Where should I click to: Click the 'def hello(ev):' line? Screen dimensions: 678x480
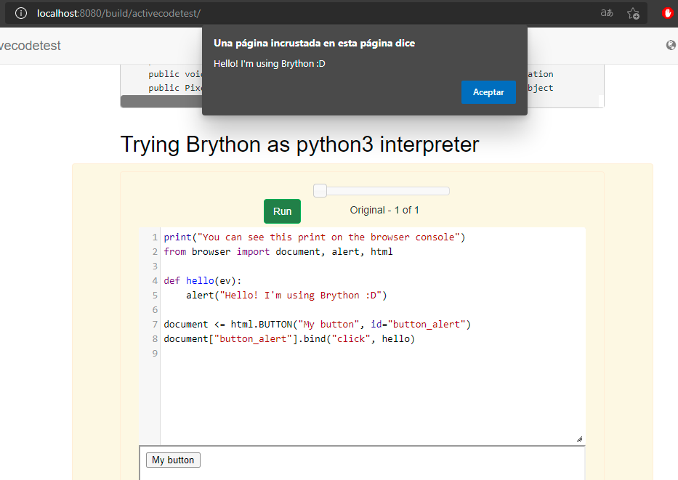click(x=202, y=280)
